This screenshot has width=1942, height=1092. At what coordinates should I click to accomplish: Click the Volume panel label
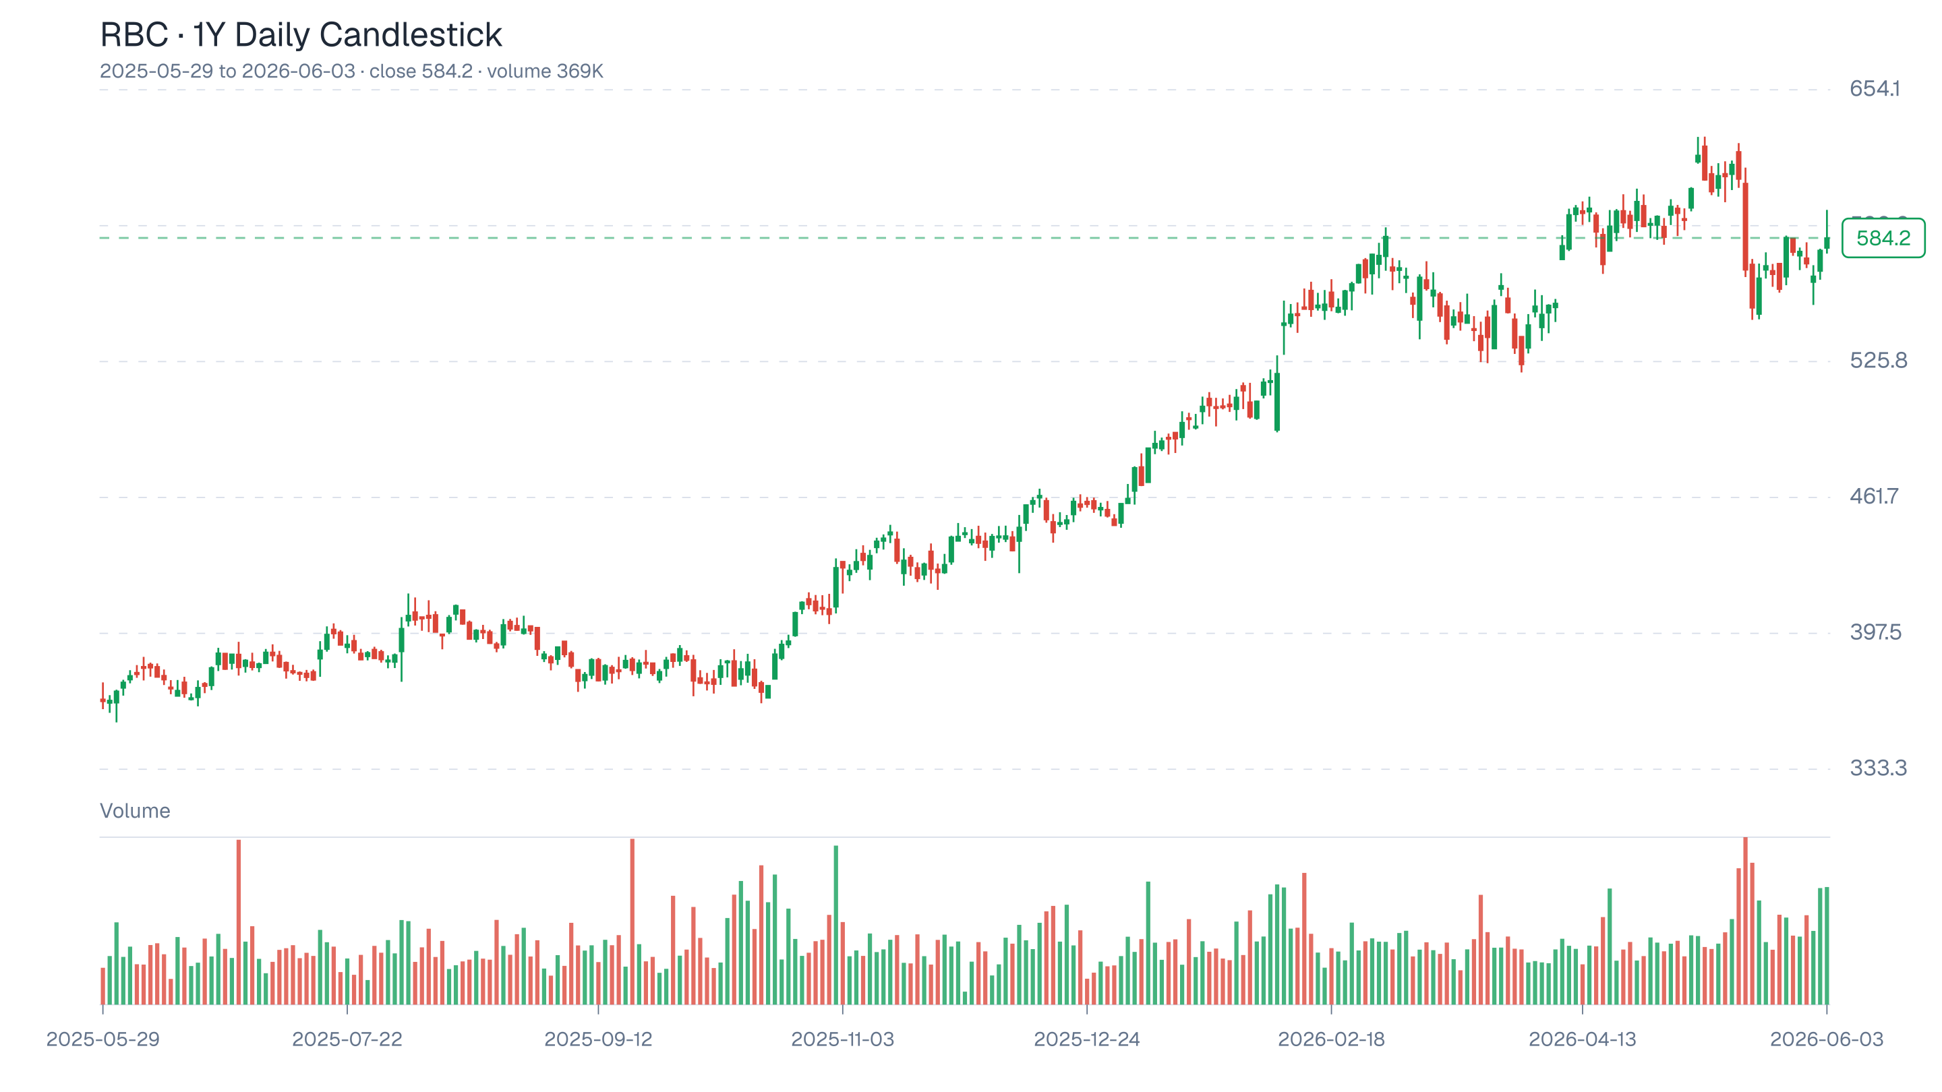click(x=135, y=811)
